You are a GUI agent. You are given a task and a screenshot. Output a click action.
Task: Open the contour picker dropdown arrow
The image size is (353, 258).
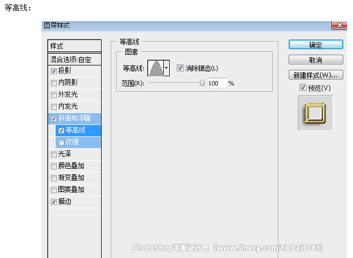[166, 68]
